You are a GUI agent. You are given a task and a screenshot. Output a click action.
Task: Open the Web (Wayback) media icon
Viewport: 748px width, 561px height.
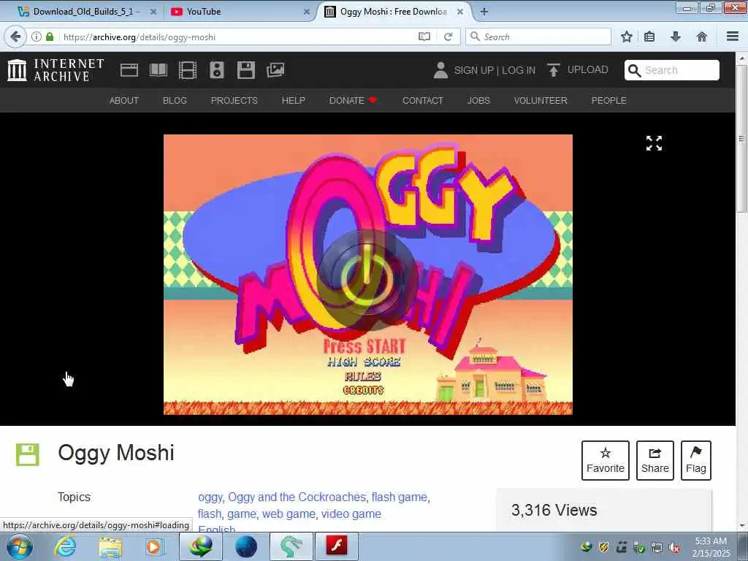129,70
